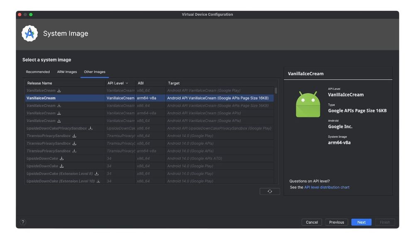The width and height of the screenshot is (415, 249).
Task: Select "Android API VanillaIceCream (Google Play)" target cell
Action: 204,90
